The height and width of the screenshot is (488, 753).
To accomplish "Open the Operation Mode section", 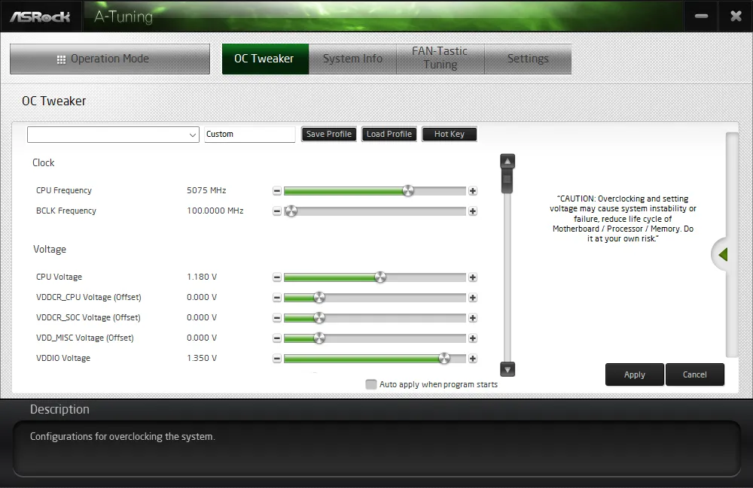I will [x=110, y=59].
